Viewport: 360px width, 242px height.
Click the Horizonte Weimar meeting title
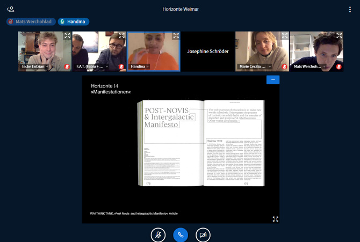click(180, 9)
